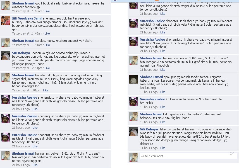Click Shahiza Ismail name link
The image size is (239, 168).
151,77
